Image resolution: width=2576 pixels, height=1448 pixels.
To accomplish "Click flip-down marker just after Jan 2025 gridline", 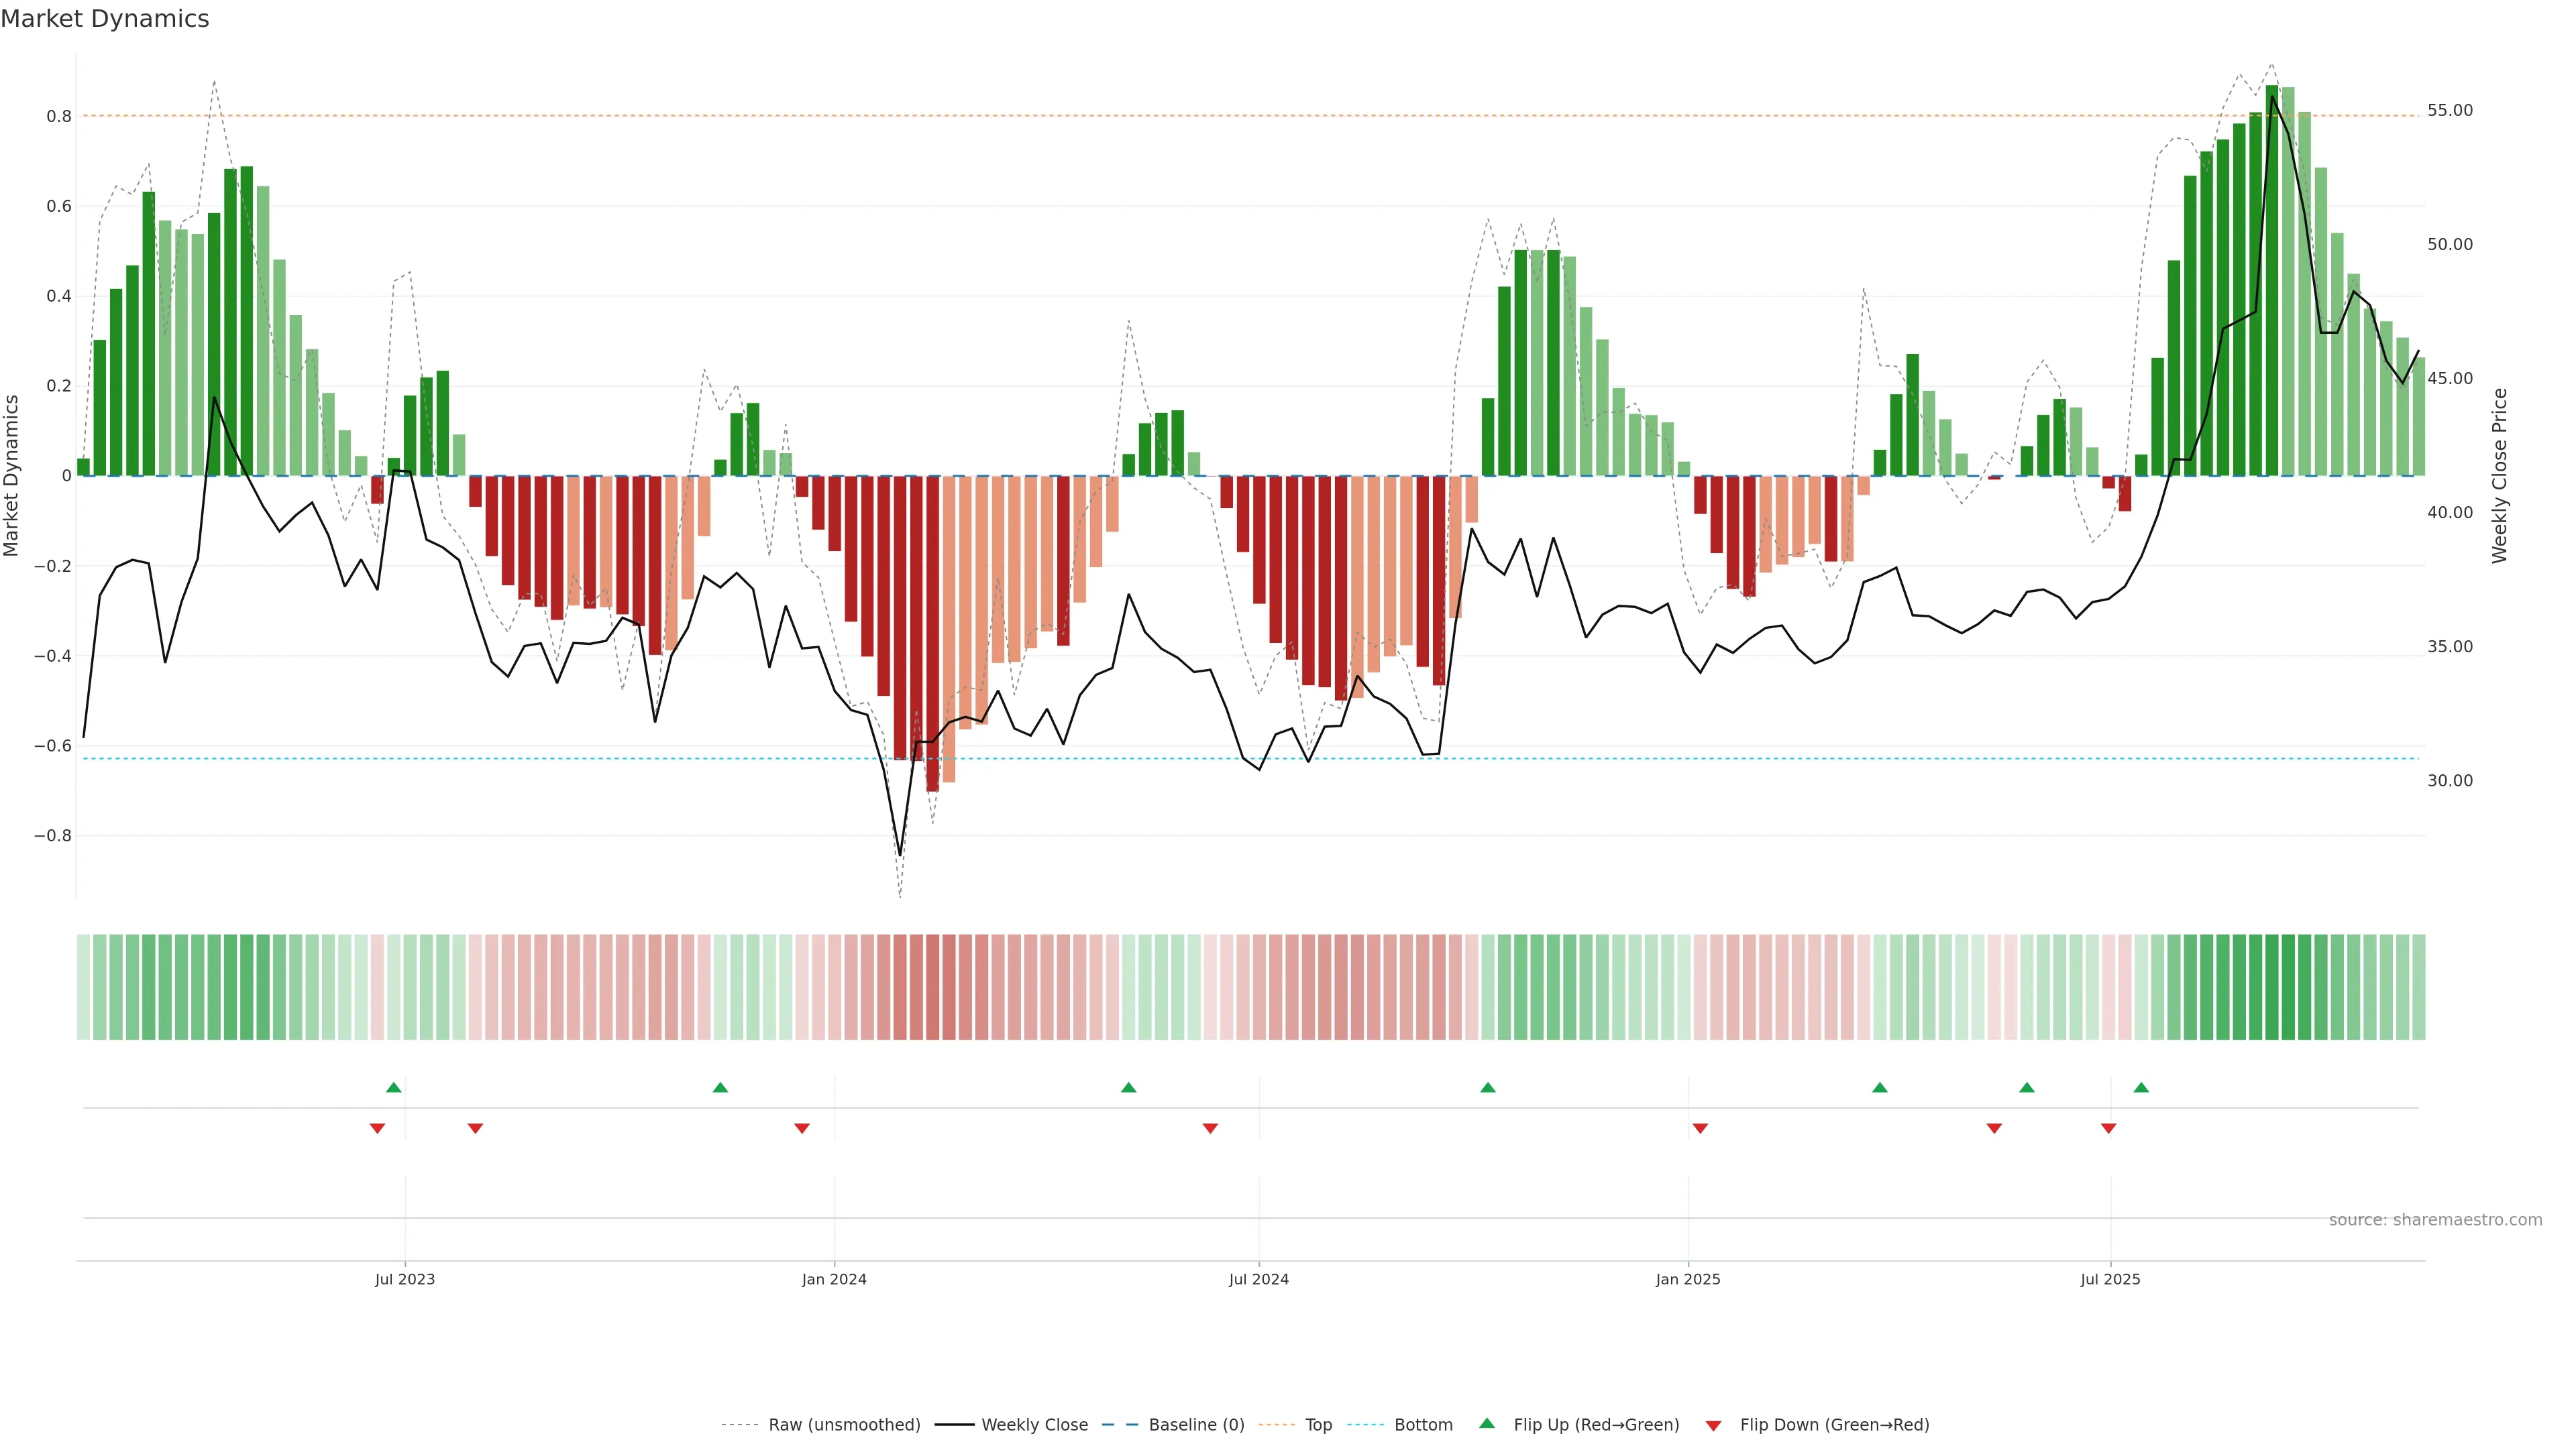I will coord(1700,1128).
